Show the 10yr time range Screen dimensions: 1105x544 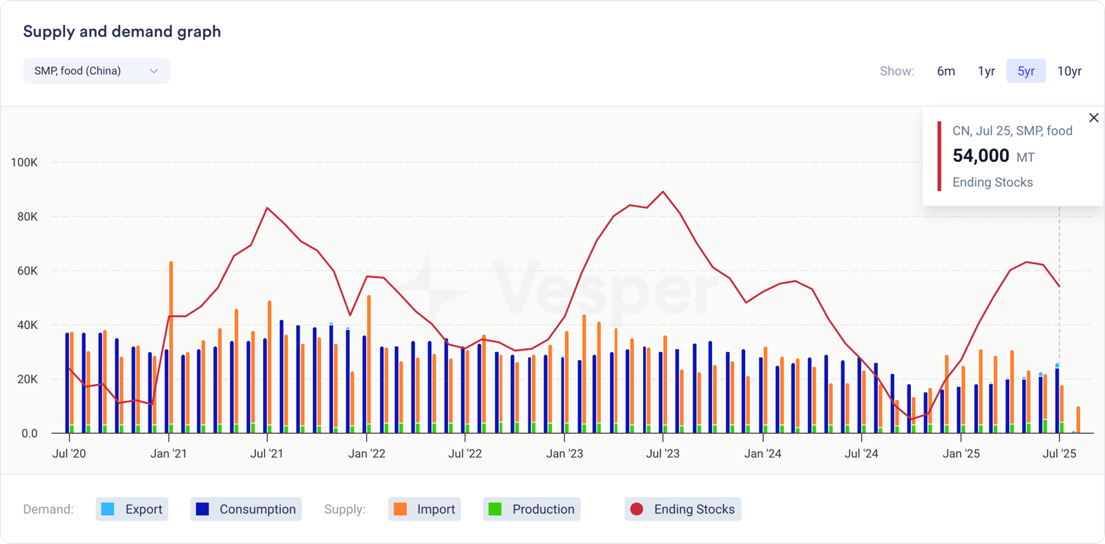tap(1069, 71)
